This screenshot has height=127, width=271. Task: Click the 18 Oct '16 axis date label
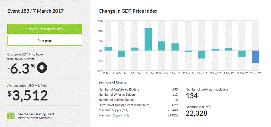[x=135, y=73]
